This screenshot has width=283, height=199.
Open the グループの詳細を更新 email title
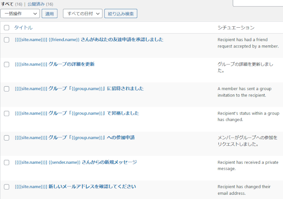[x=55, y=64]
